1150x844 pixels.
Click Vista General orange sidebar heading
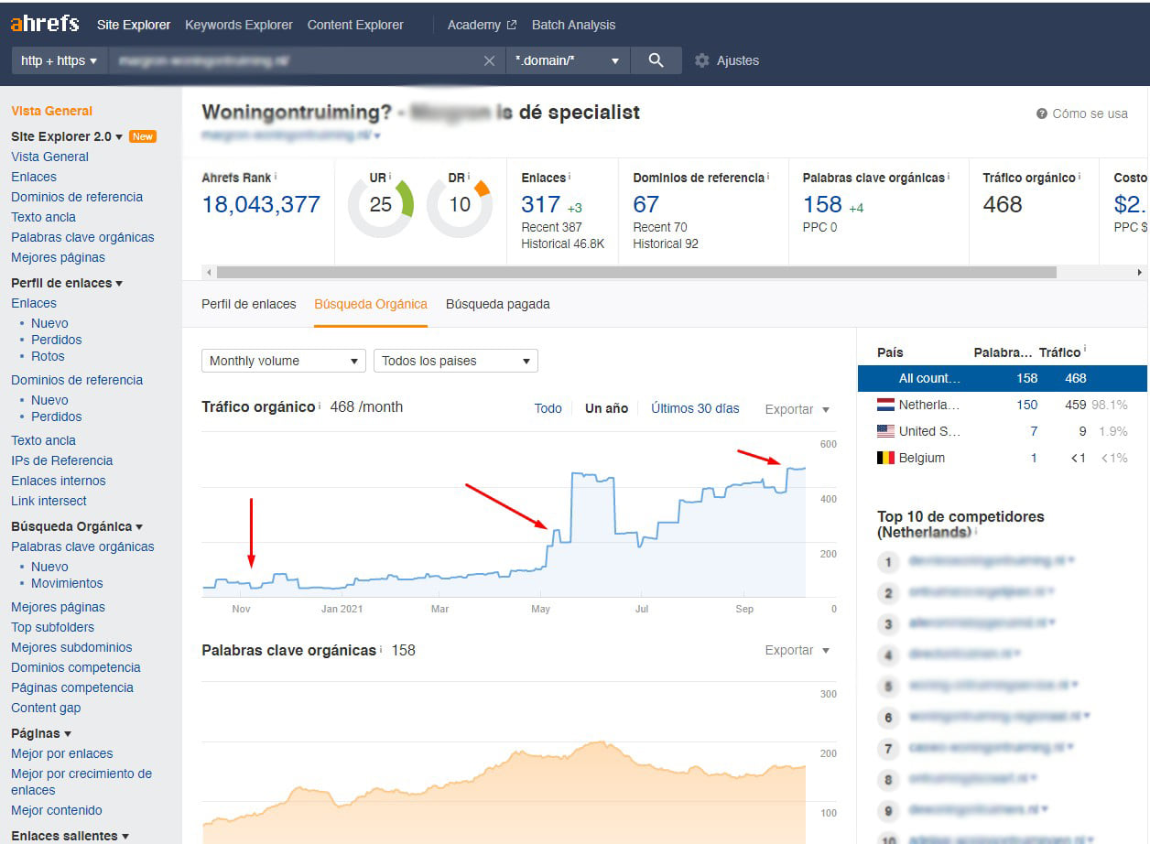51,111
